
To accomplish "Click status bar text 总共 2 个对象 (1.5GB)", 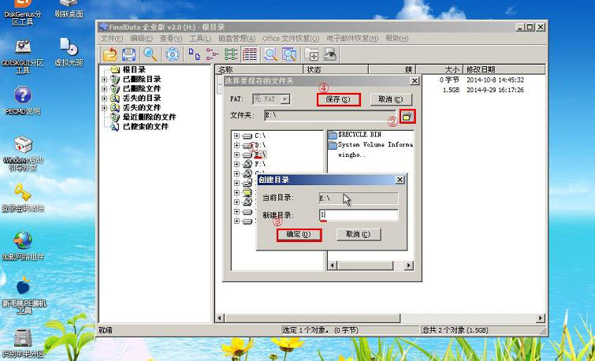I will [456, 330].
